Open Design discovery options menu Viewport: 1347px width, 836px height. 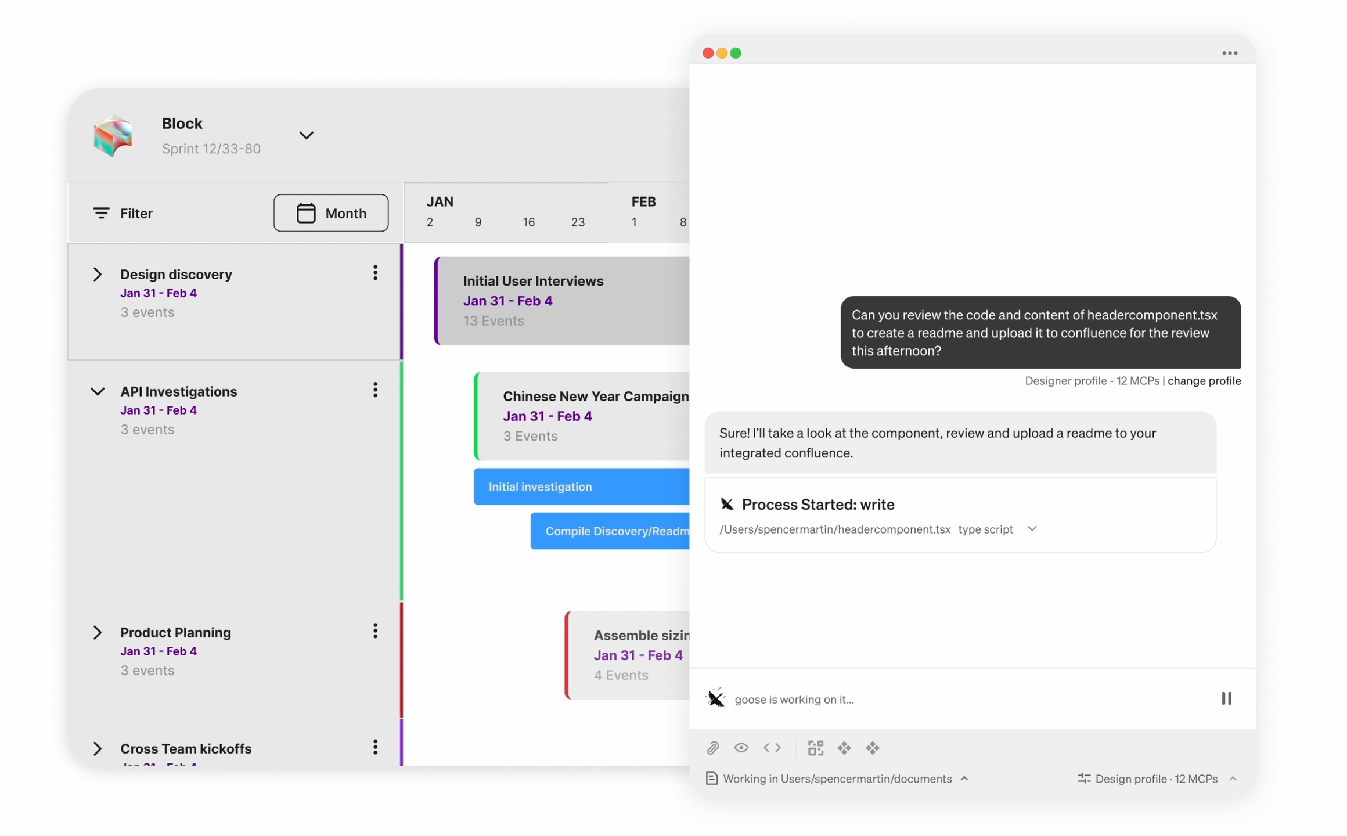pyautogui.click(x=375, y=273)
